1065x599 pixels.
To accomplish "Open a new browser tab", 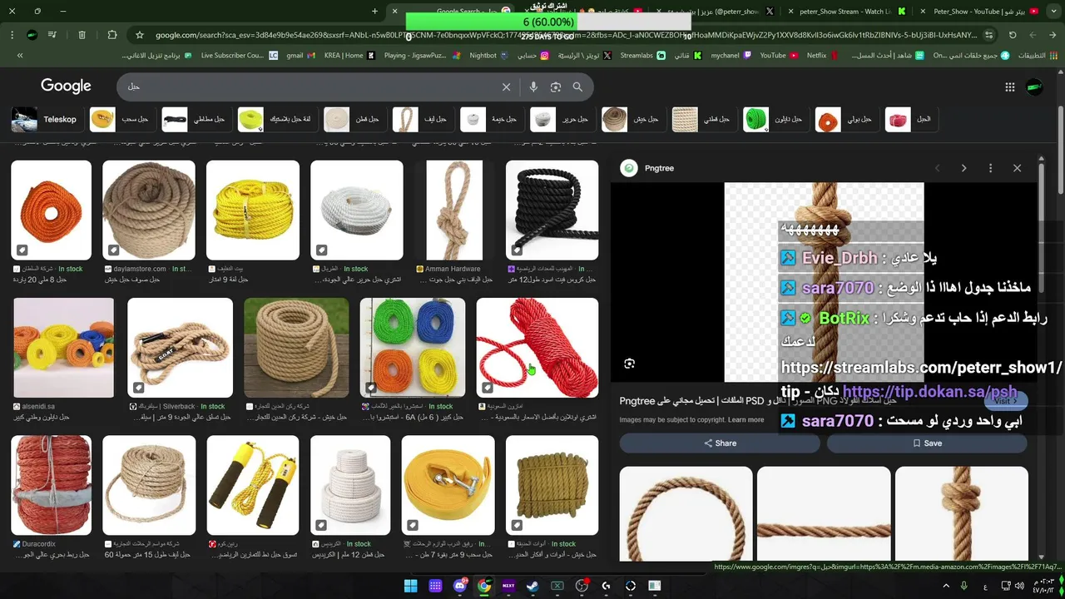I will click(374, 12).
